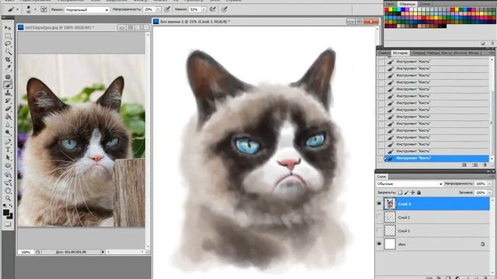Click the brush opacity value field

pos(149,10)
